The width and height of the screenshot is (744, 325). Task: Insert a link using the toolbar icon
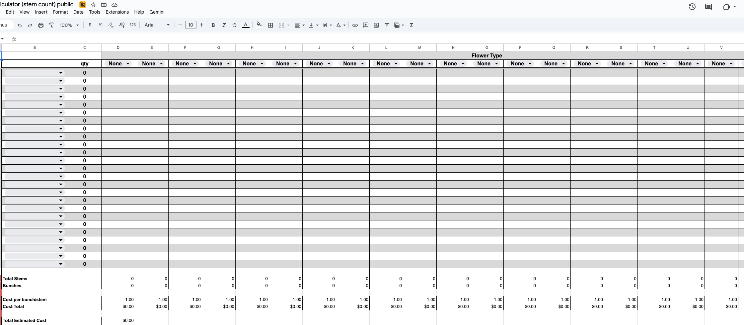pyautogui.click(x=355, y=25)
